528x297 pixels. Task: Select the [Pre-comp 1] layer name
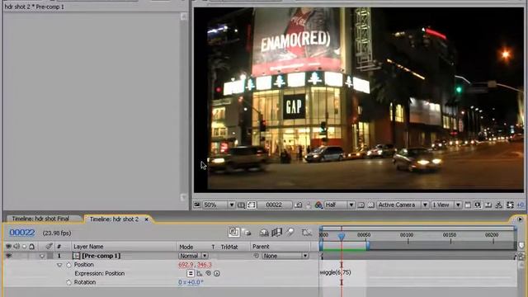[101, 256]
